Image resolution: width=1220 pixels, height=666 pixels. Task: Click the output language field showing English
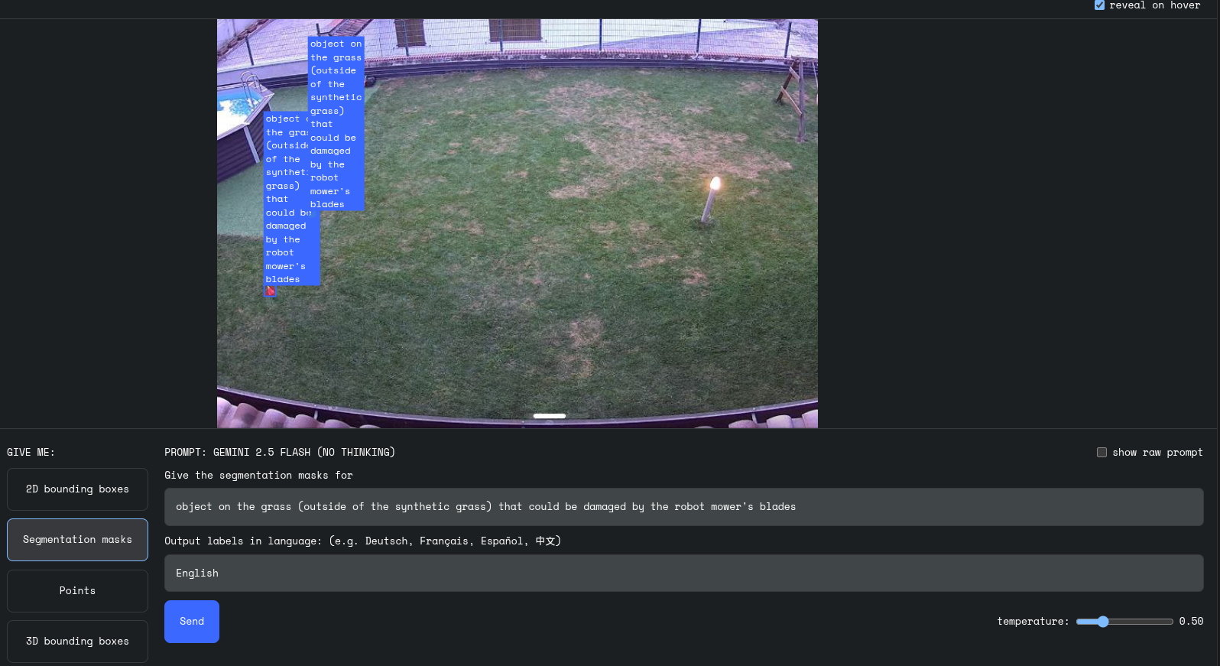[683, 573]
